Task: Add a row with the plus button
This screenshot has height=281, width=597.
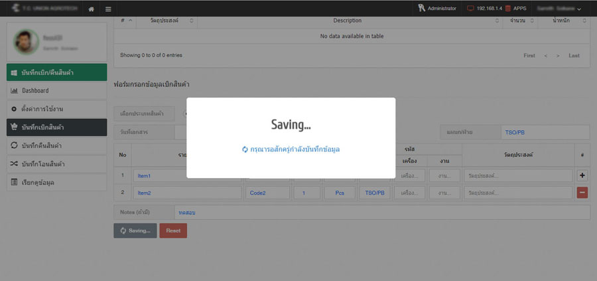Action: [x=582, y=176]
